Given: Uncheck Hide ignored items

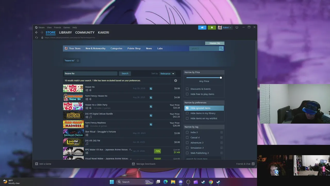Looking at the screenshot, I should [187, 108].
